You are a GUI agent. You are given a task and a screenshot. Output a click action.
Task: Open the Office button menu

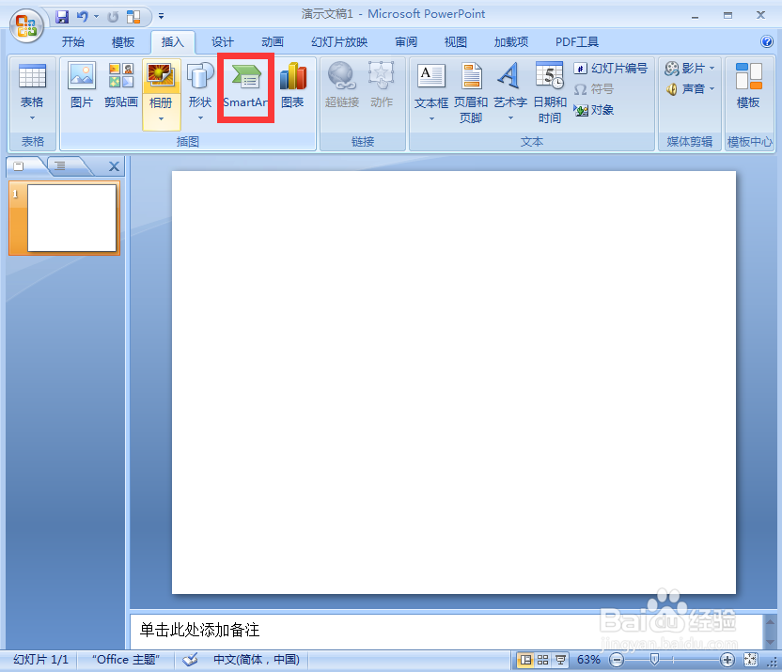pos(26,25)
